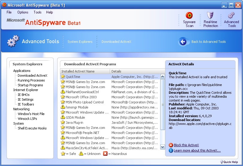The width and height of the screenshot is (243, 166).
Task: Click the blue info Learn more icon
Action: pos(171,150)
